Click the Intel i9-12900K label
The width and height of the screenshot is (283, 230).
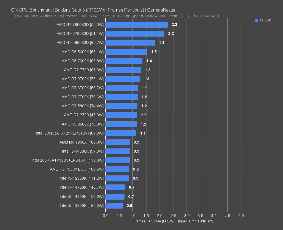(82, 178)
